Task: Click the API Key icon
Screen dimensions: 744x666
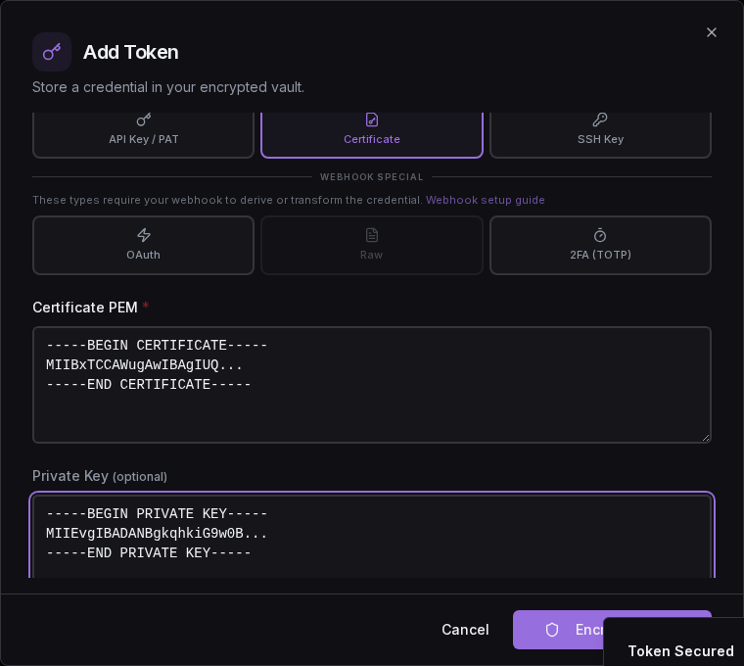Action: (143, 119)
